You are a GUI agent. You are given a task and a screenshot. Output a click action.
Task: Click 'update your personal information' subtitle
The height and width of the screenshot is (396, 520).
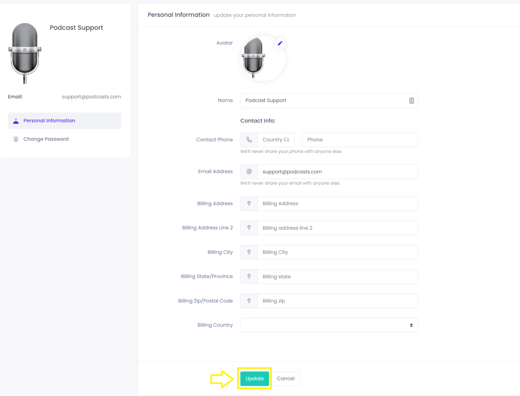coord(255,15)
